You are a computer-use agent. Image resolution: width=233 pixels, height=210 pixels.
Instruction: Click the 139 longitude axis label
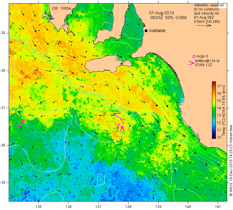click(x=158, y=206)
